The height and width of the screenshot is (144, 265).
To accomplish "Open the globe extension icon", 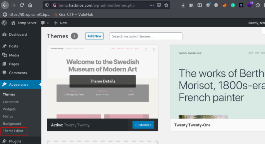I will [216, 5].
